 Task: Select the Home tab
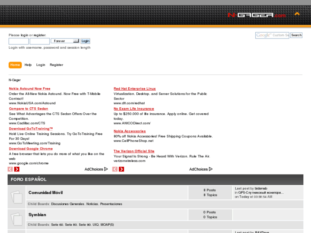point(15,65)
